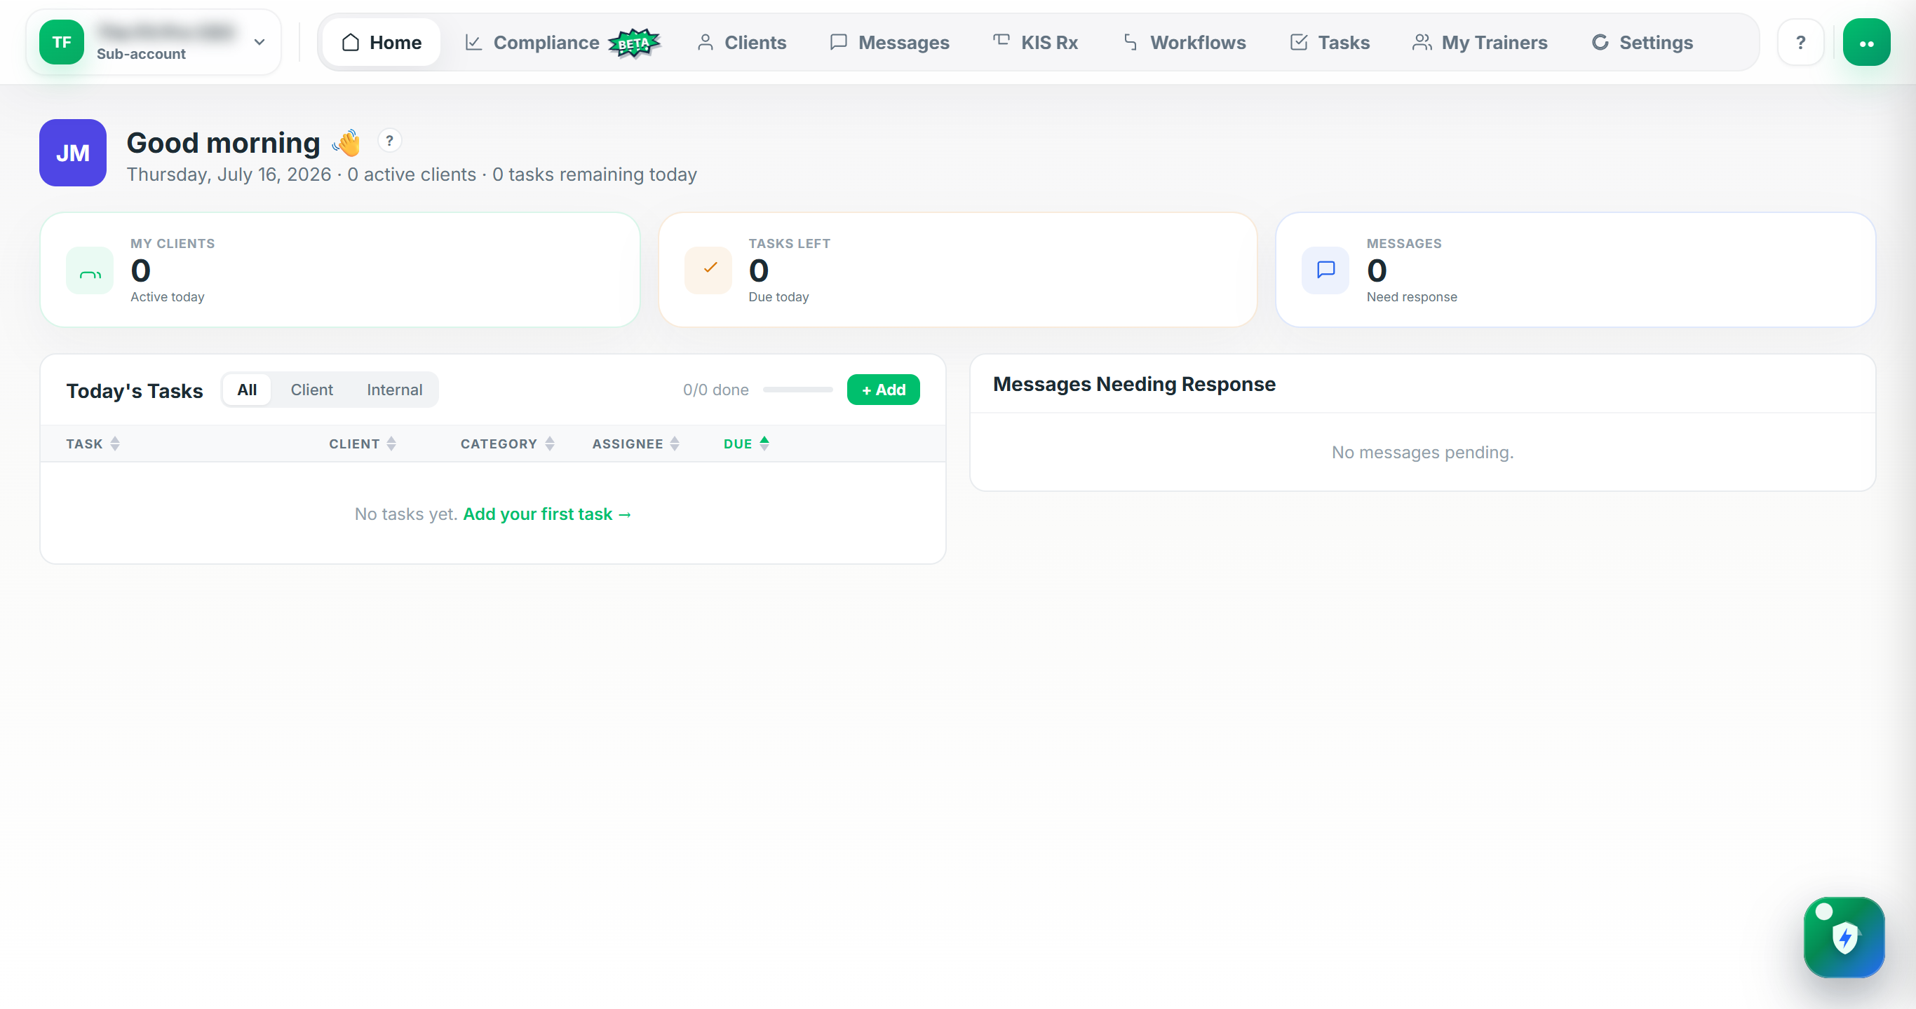Select the Client task filter
This screenshot has width=1916, height=1009.
click(x=311, y=390)
